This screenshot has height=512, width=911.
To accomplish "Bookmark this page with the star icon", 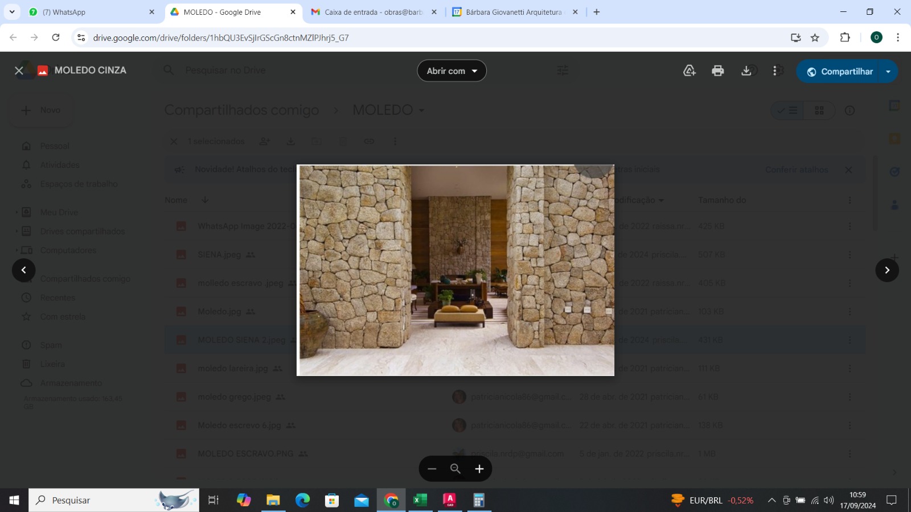I will (x=815, y=38).
